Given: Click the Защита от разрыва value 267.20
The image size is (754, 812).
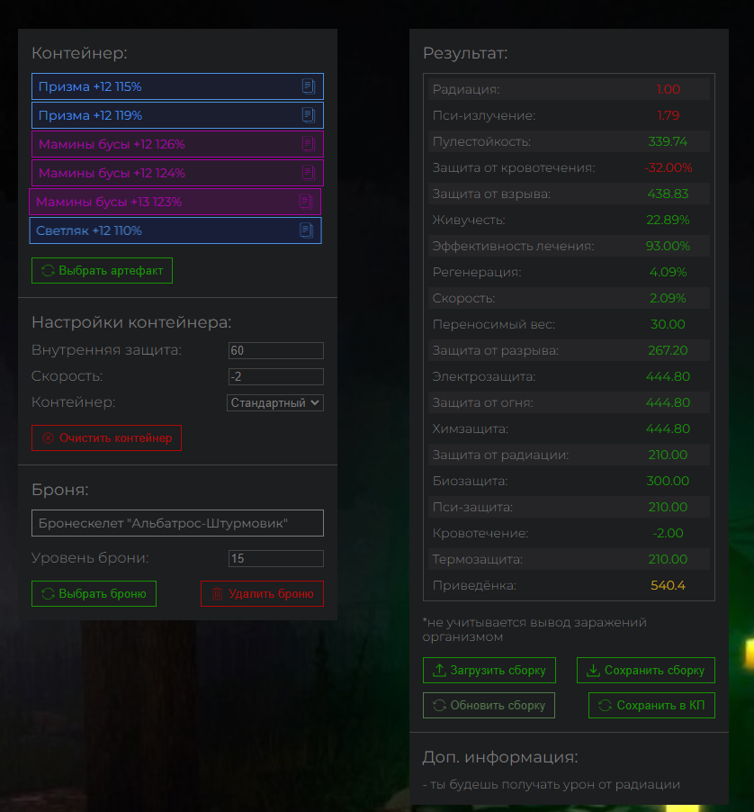Looking at the screenshot, I should [x=669, y=350].
